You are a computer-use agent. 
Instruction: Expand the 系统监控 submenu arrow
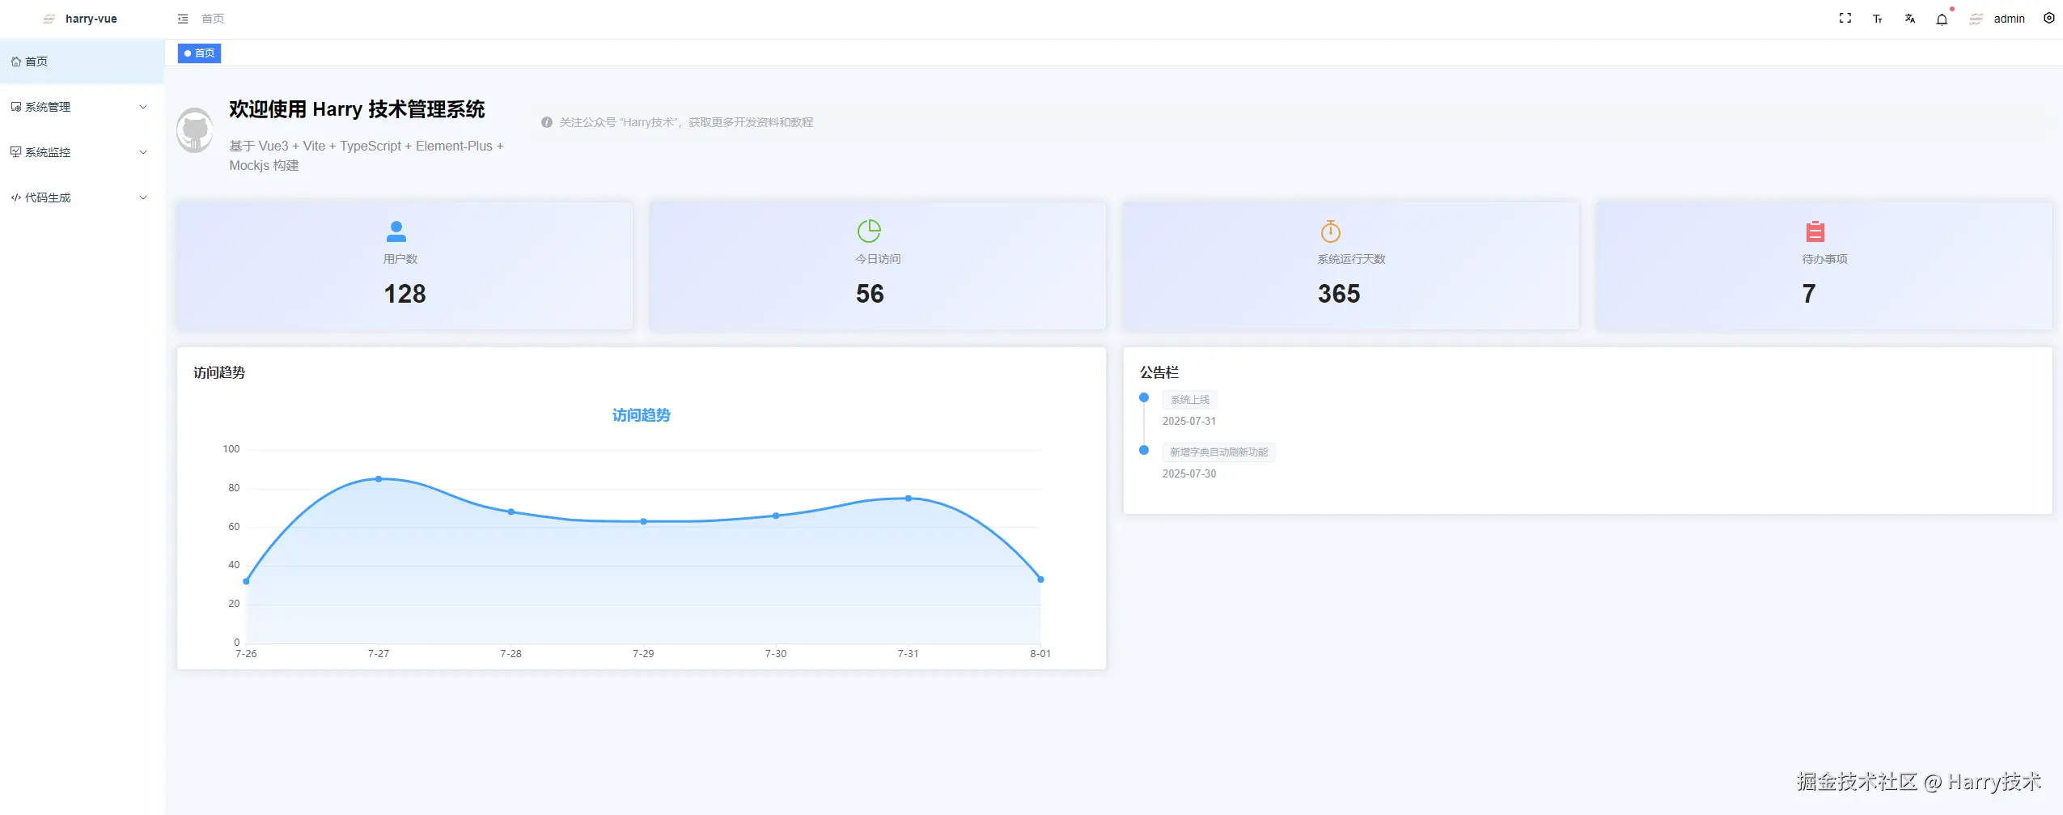click(143, 152)
